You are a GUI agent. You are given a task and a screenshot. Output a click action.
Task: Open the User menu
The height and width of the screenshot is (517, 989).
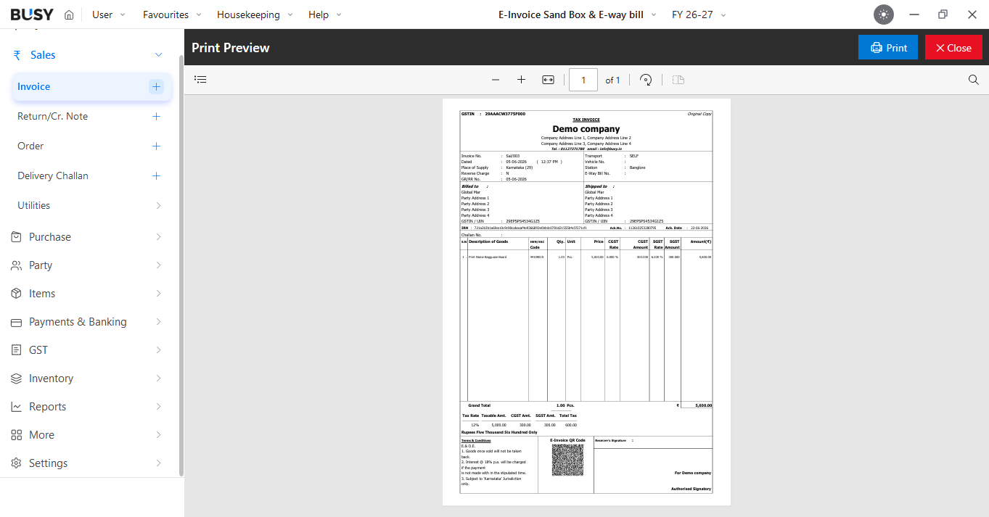pyautogui.click(x=109, y=15)
